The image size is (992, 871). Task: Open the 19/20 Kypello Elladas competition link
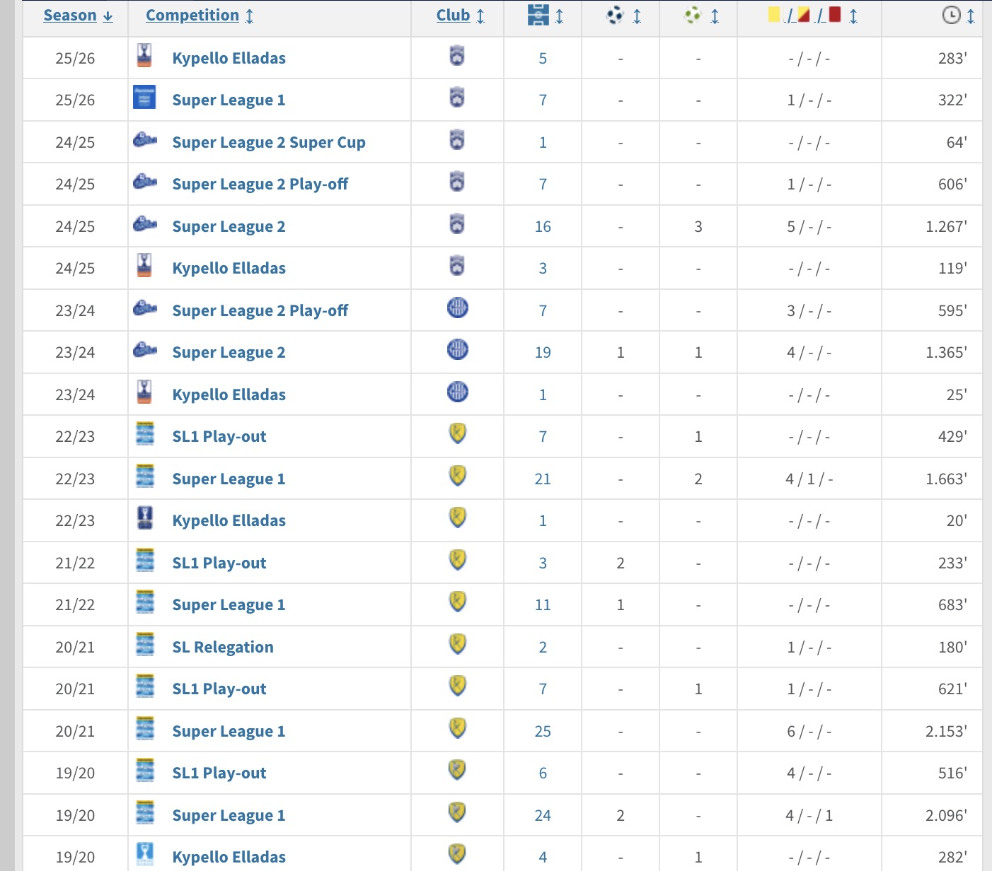click(x=229, y=857)
